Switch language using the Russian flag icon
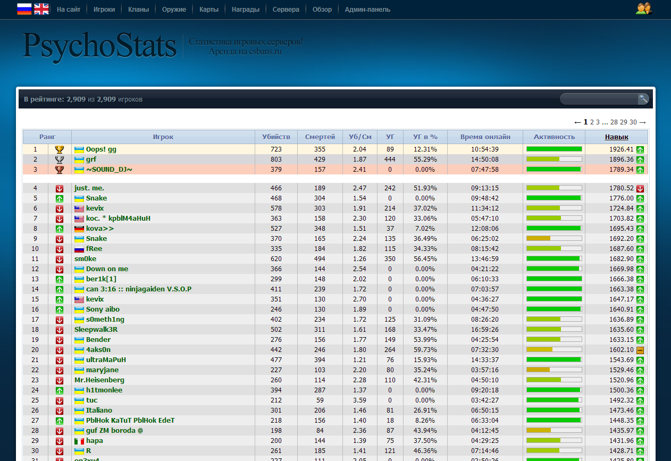Viewport: 671px width, 461px height. click(x=24, y=9)
